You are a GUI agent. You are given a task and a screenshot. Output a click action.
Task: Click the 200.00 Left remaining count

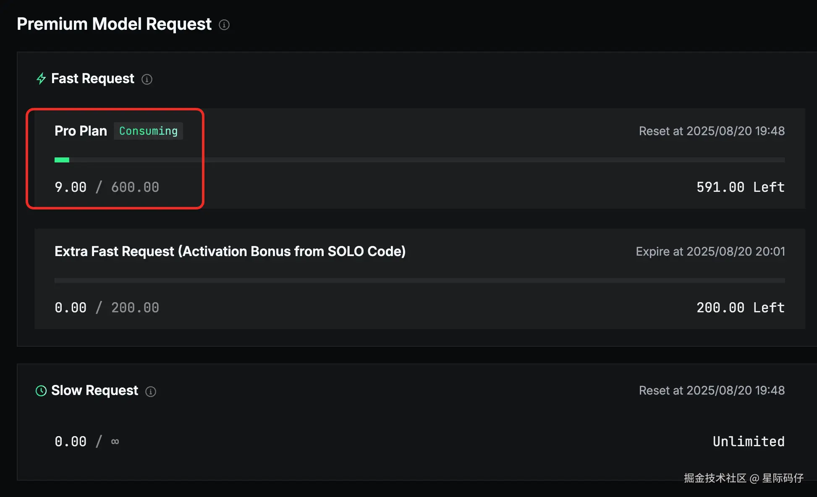(x=740, y=308)
